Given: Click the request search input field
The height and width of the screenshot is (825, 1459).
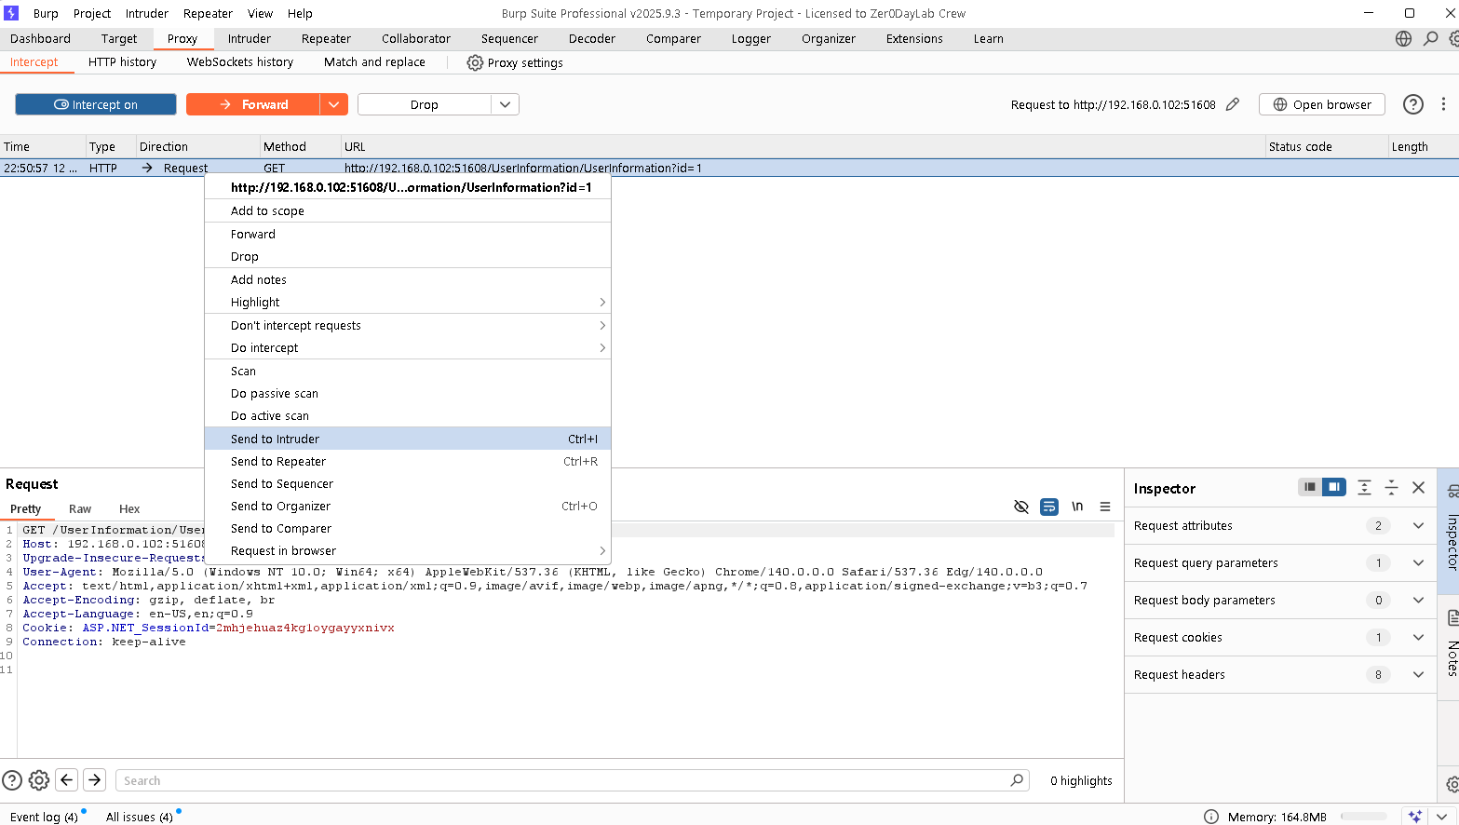Looking at the screenshot, I should coord(572,780).
